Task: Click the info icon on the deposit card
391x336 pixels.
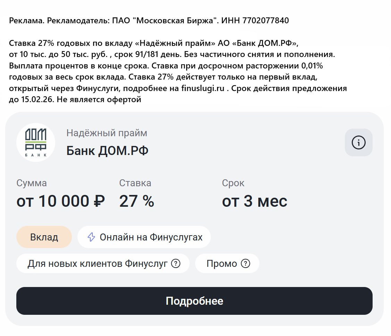Action: point(358,142)
